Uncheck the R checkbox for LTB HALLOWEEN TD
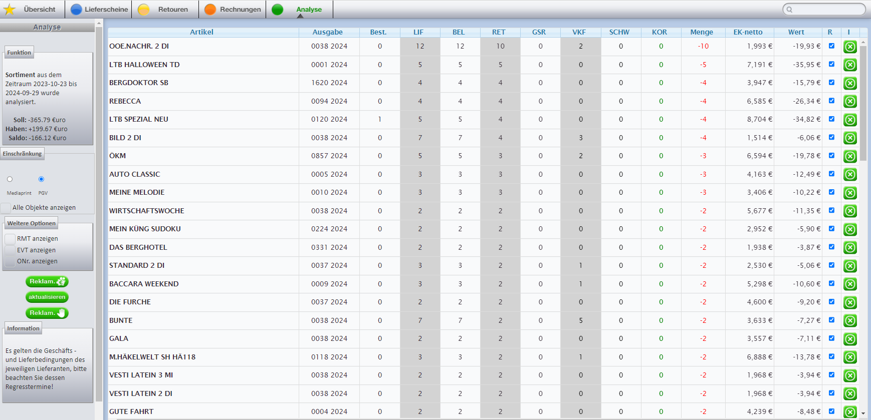Screen dimensions: 871x420 tap(831, 64)
